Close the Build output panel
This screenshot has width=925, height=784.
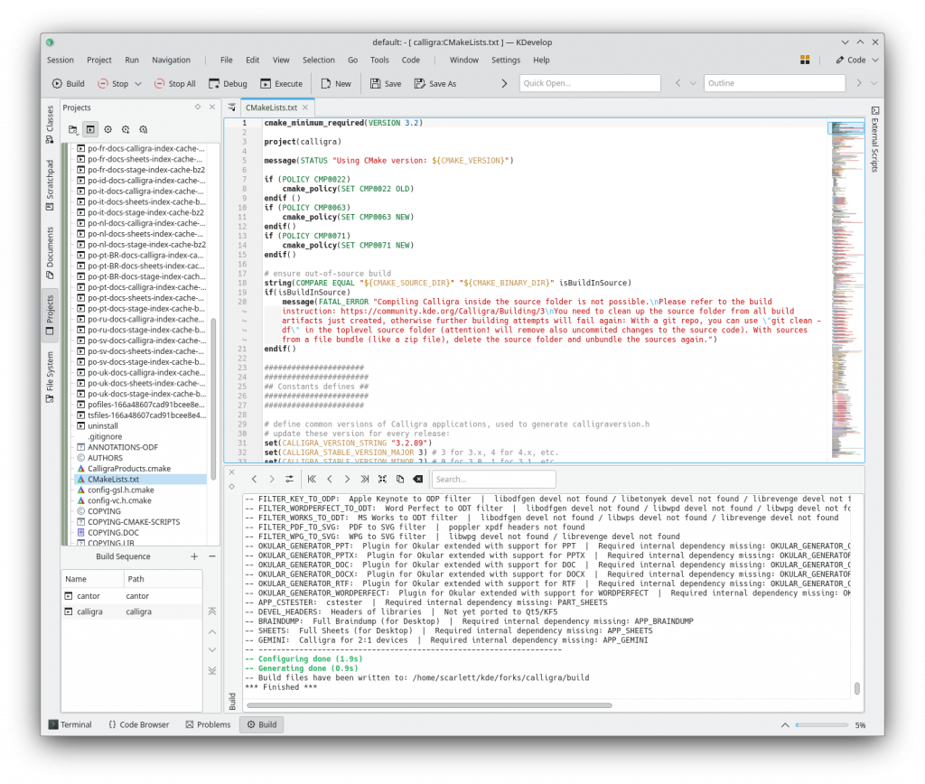point(232,471)
